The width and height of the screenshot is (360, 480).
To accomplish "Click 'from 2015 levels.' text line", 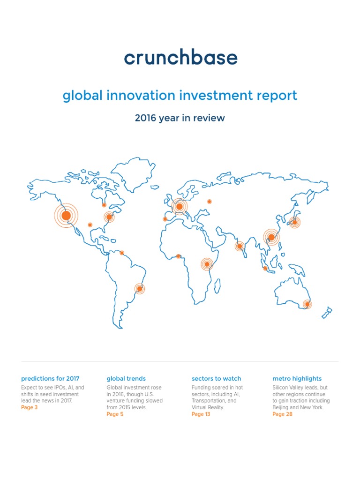I will tap(127, 407).
